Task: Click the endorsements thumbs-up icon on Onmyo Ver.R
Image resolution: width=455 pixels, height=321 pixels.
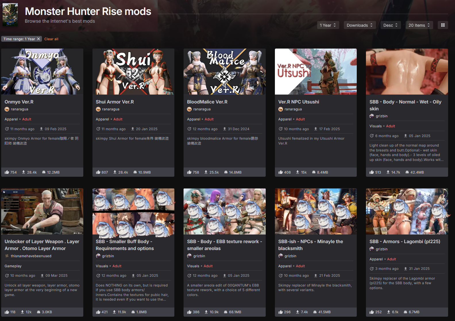Action: [7, 172]
